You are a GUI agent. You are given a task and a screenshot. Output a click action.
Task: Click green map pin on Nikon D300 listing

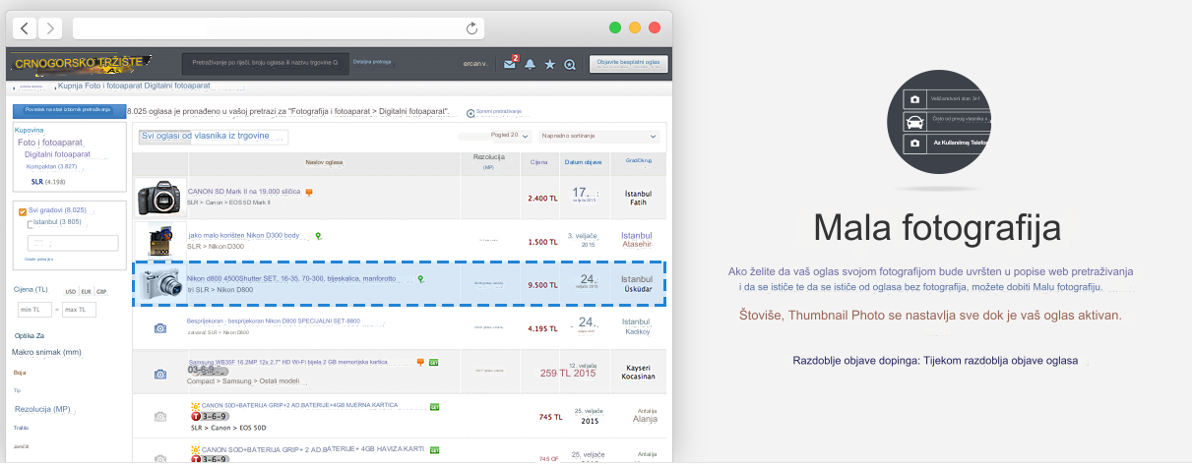318,236
